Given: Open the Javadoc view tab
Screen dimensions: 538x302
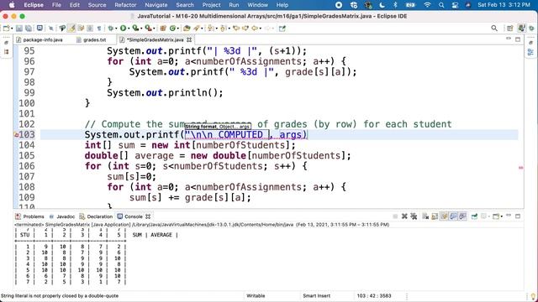Looking at the screenshot, I should pyautogui.click(x=61, y=216).
